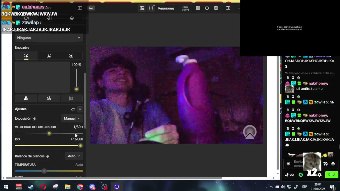Click the 7TV emote icon in chat input
340x191 pixels.
(326, 164)
